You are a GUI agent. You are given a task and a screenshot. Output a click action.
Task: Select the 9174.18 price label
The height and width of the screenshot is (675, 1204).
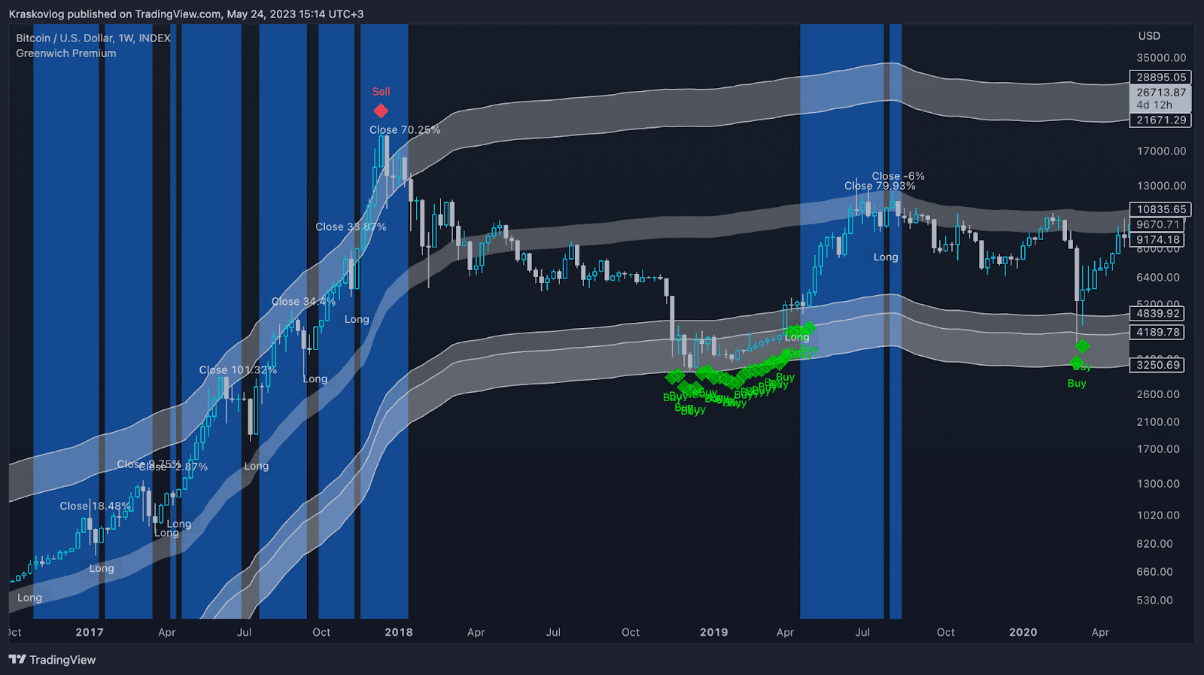(x=1157, y=240)
